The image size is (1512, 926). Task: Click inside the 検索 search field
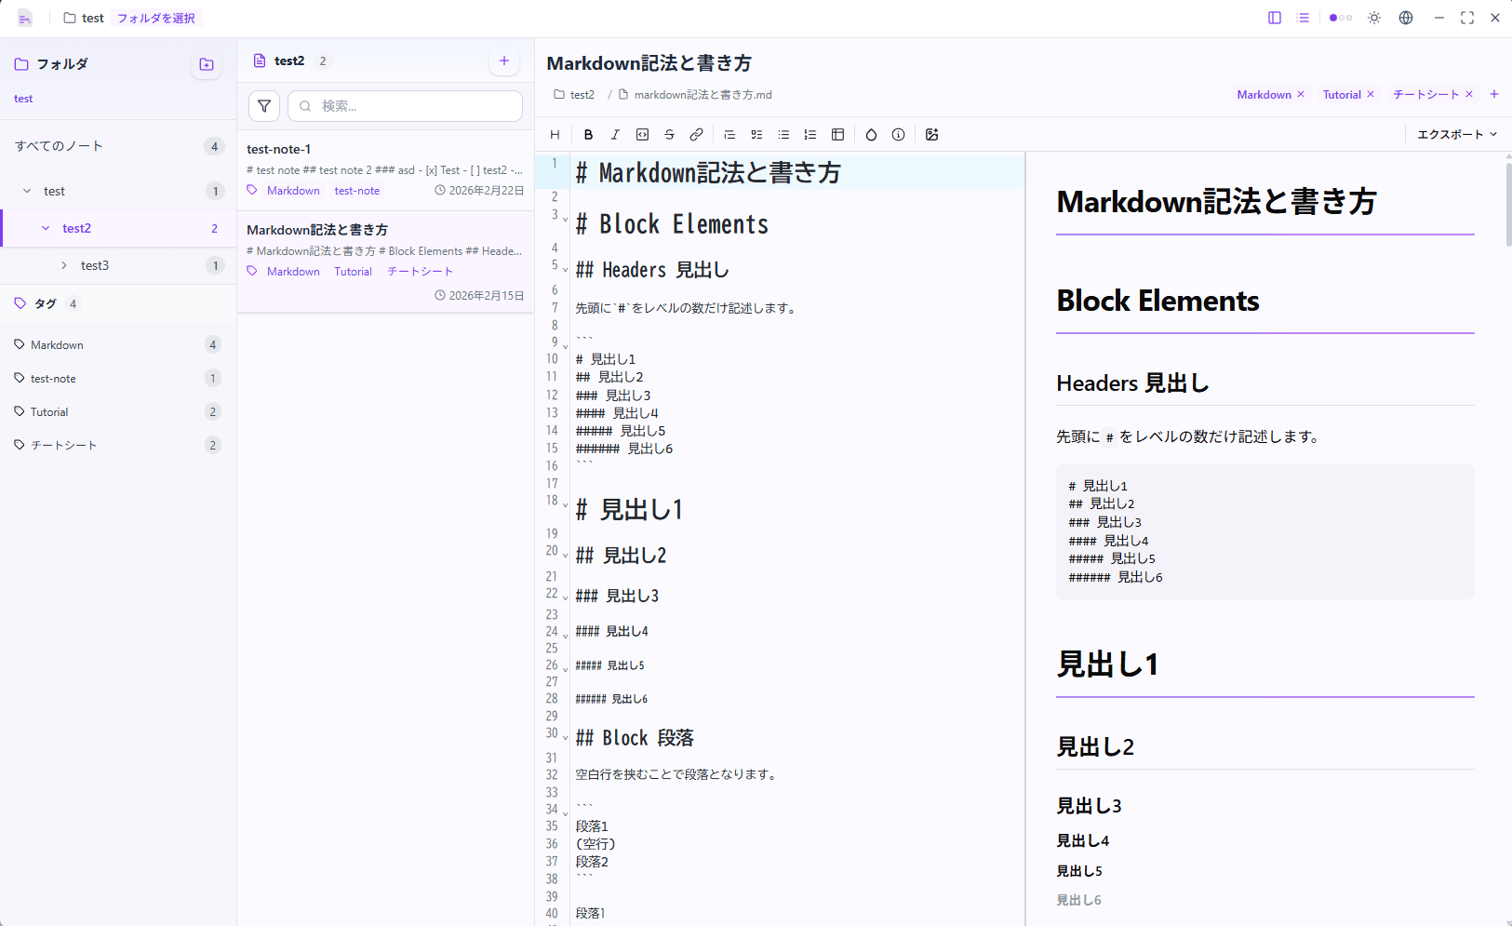405,105
